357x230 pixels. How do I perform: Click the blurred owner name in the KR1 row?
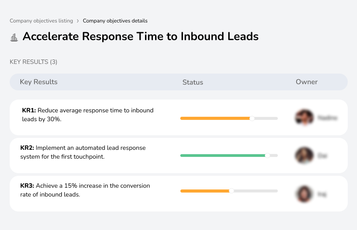[327, 118]
